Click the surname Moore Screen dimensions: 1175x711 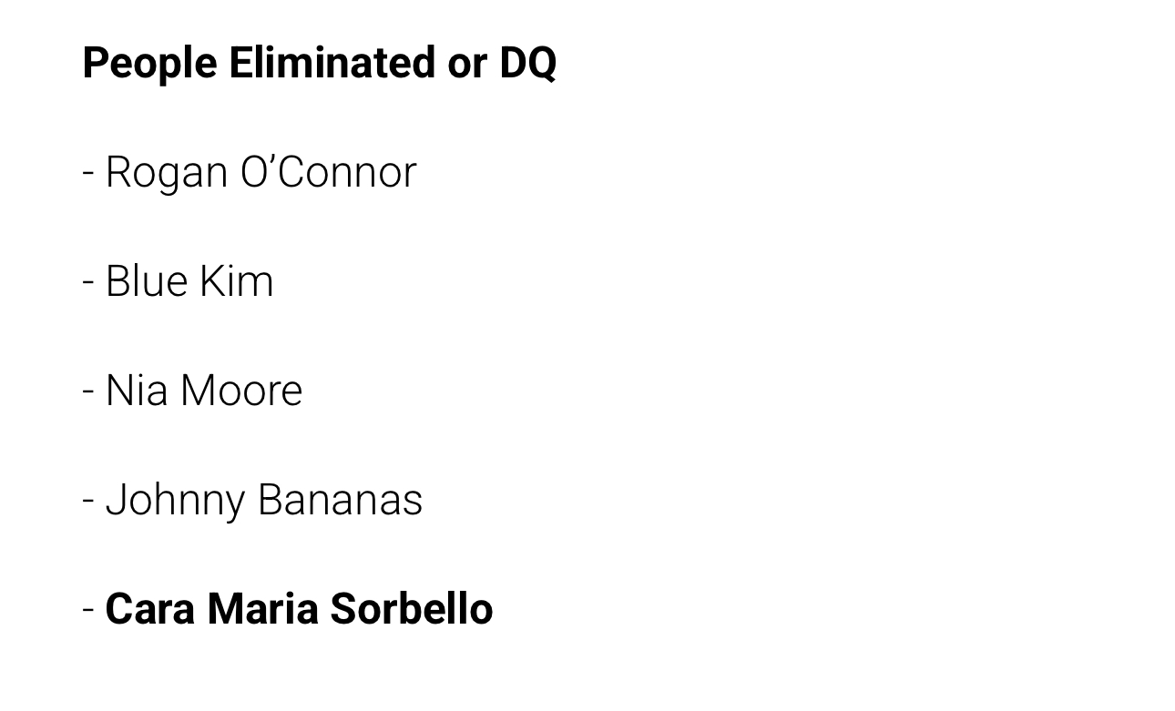click(241, 391)
